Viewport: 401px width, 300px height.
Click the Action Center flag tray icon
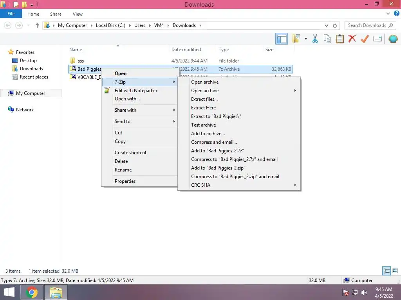[x=345, y=293]
